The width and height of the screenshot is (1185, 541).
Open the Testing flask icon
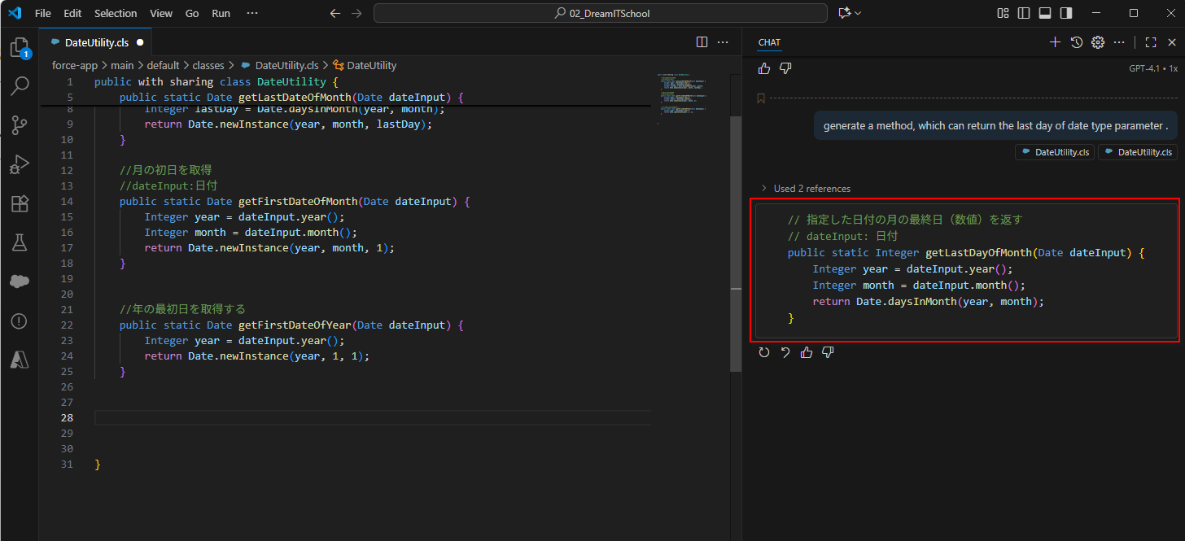tap(20, 242)
